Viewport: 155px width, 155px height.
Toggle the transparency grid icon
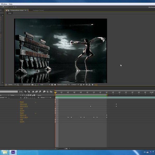click(55, 85)
